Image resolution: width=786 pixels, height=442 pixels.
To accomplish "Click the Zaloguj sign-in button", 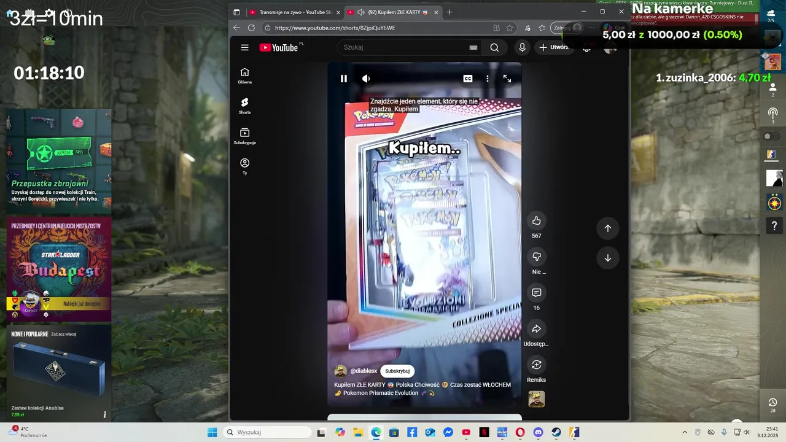I will pos(567,28).
